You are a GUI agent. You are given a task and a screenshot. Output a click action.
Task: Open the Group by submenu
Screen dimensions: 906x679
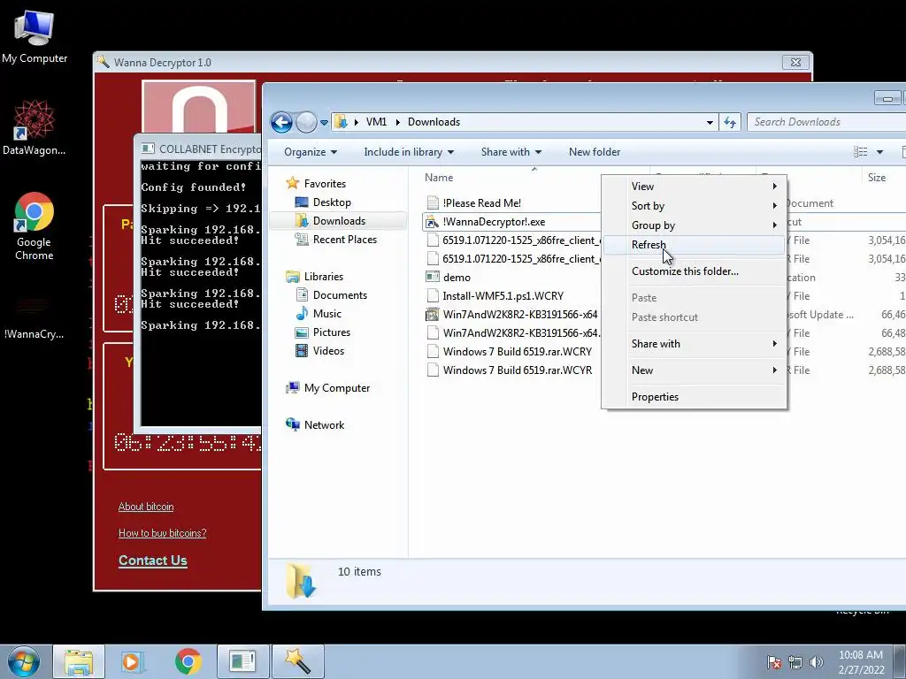[x=694, y=225]
